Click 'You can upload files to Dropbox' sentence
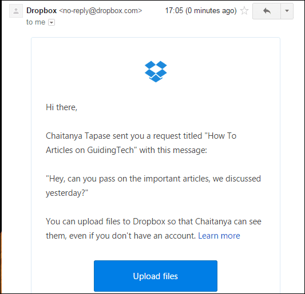 pos(153,228)
